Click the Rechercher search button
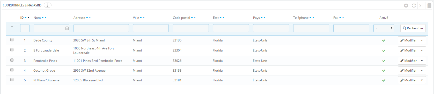Image resolution: width=434 pixels, height=94 pixels. (x=413, y=28)
